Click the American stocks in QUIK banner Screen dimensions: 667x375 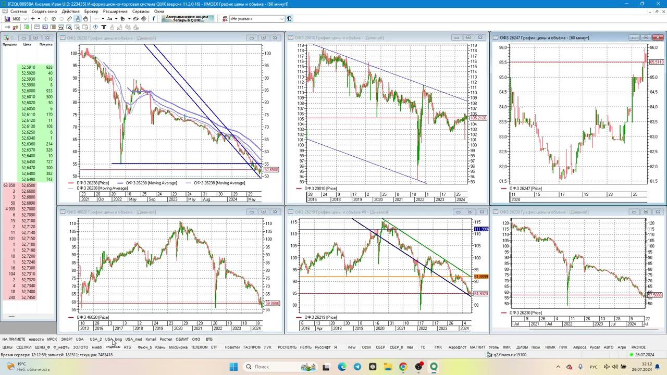[x=187, y=19]
